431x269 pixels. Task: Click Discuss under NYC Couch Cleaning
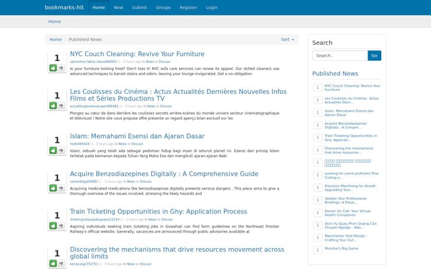pyautogui.click(x=165, y=62)
